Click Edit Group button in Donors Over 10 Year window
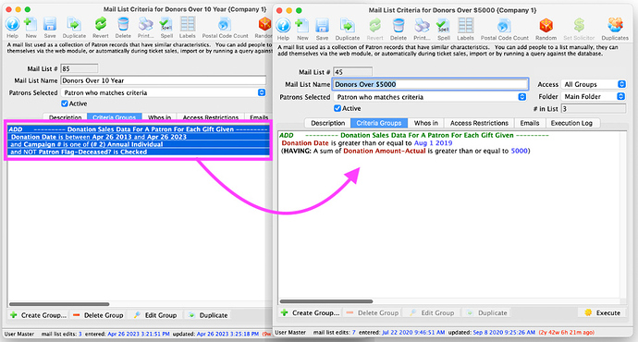Viewport: 638px width, 342px height. pos(155,315)
